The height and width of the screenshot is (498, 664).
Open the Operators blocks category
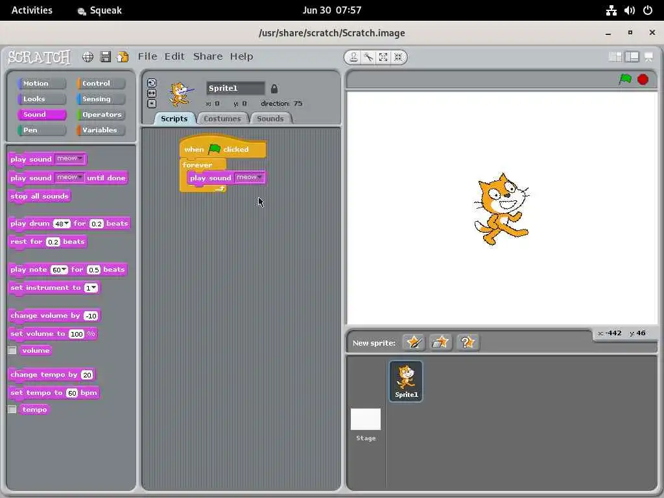[x=101, y=114]
